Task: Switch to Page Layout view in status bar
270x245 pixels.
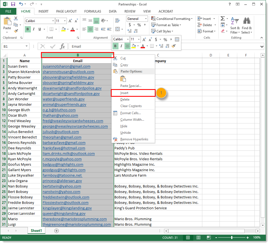Action: pyautogui.click(x=198, y=237)
